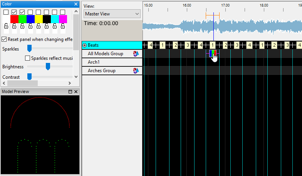Click the Brightness slider handle
The image size is (302, 176).
click(x=48, y=67)
